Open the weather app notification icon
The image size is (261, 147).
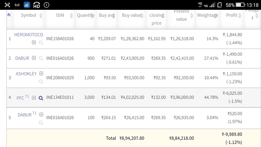27,5
